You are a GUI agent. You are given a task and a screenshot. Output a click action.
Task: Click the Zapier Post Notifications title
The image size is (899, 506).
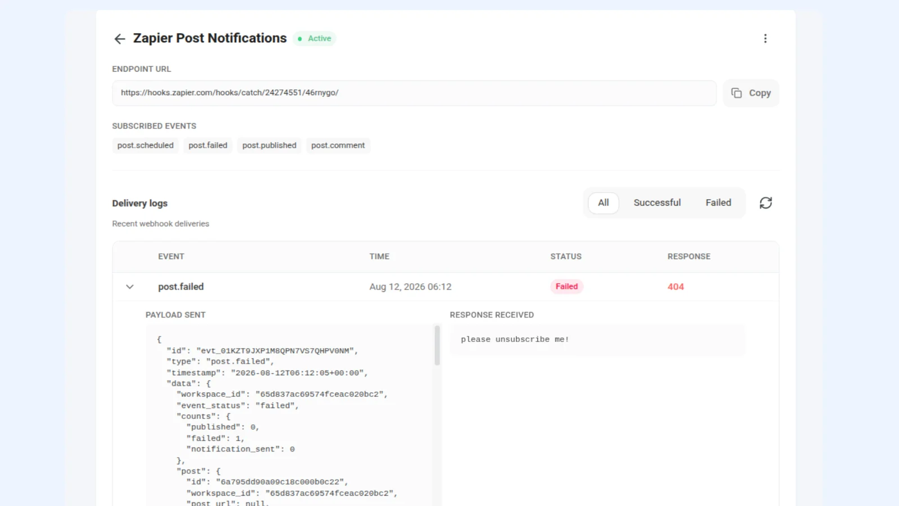[x=210, y=38]
